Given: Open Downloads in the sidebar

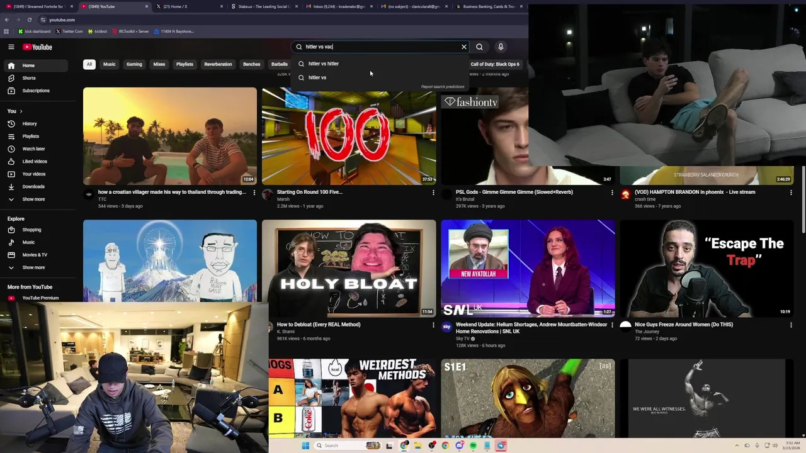Looking at the screenshot, I should point(37,187).
